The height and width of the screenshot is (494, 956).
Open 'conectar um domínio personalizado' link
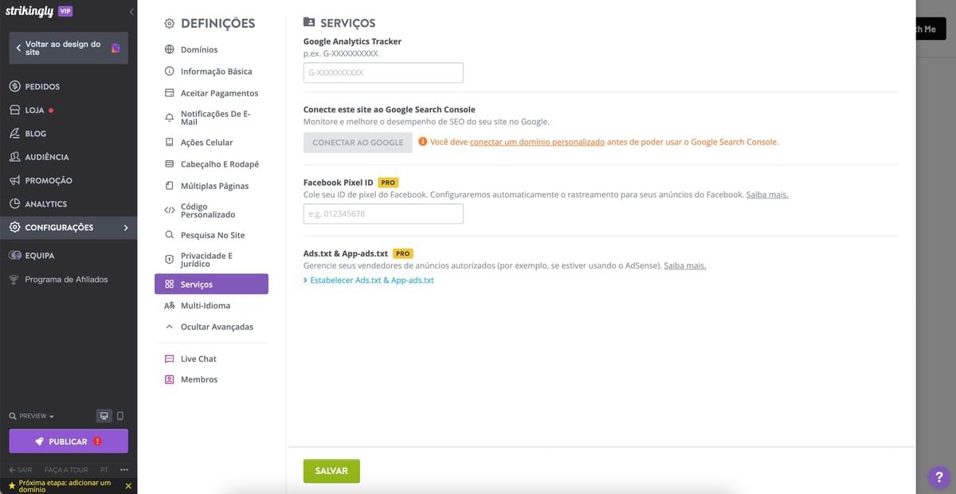537,142
